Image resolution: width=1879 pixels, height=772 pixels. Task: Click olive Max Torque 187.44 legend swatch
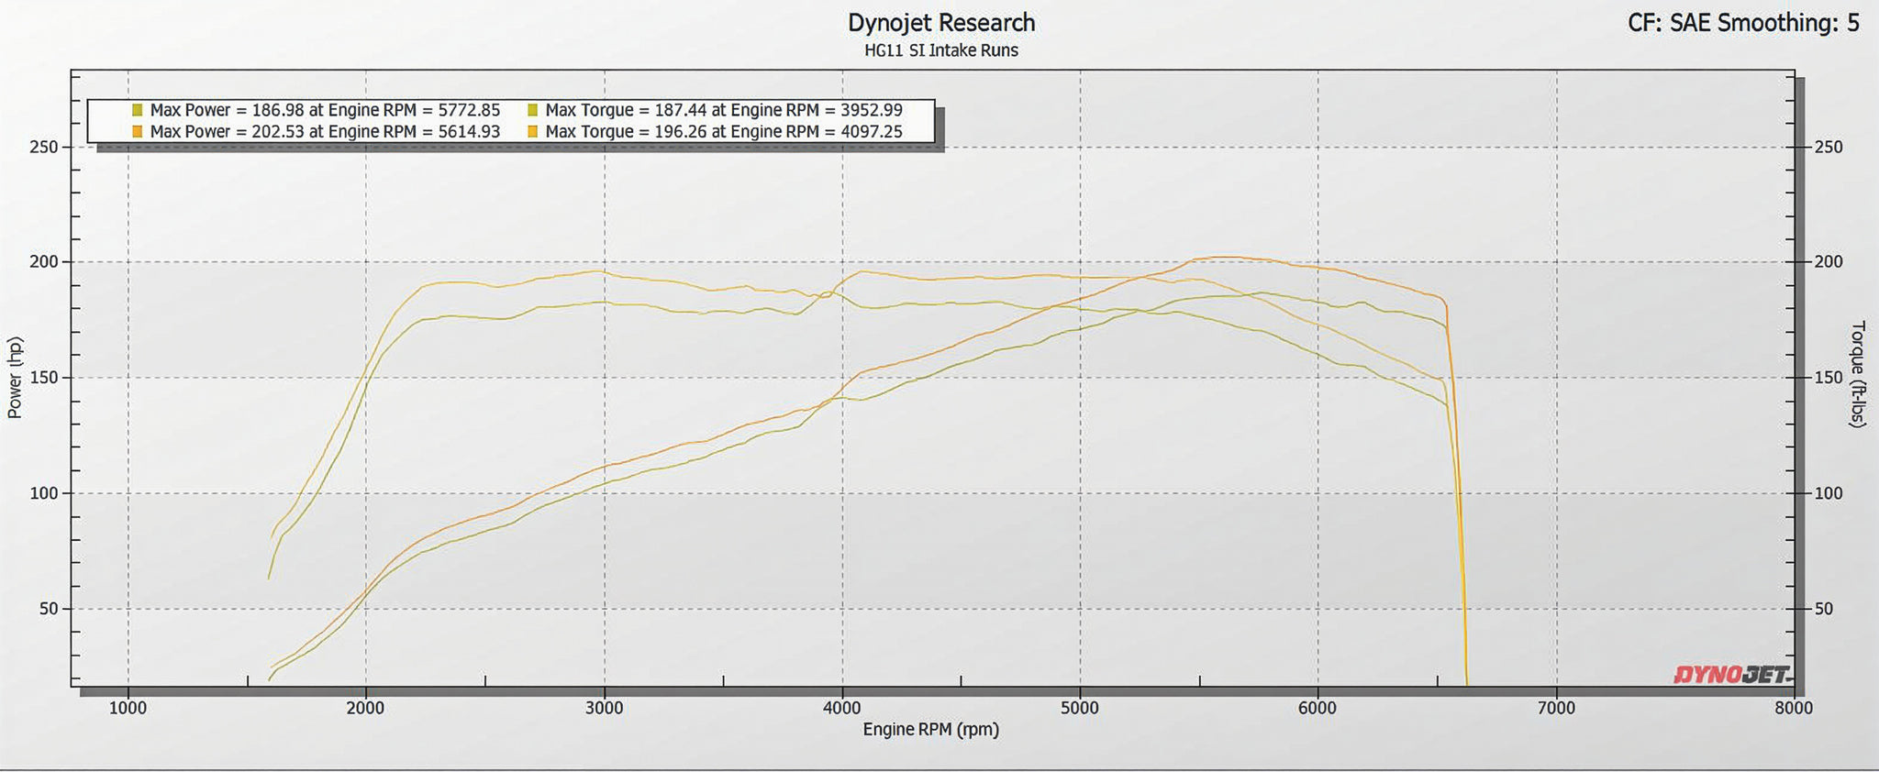coord(532,110)
